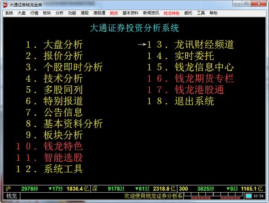
Task: Select item 1 大盘分析
Action: click(x=54, y=45)
